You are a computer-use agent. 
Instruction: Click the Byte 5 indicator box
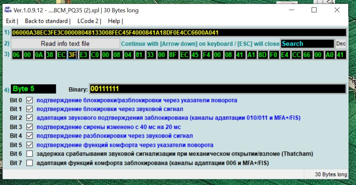33,89
